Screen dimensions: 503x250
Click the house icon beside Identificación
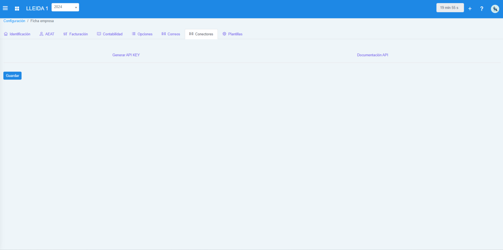6,34
